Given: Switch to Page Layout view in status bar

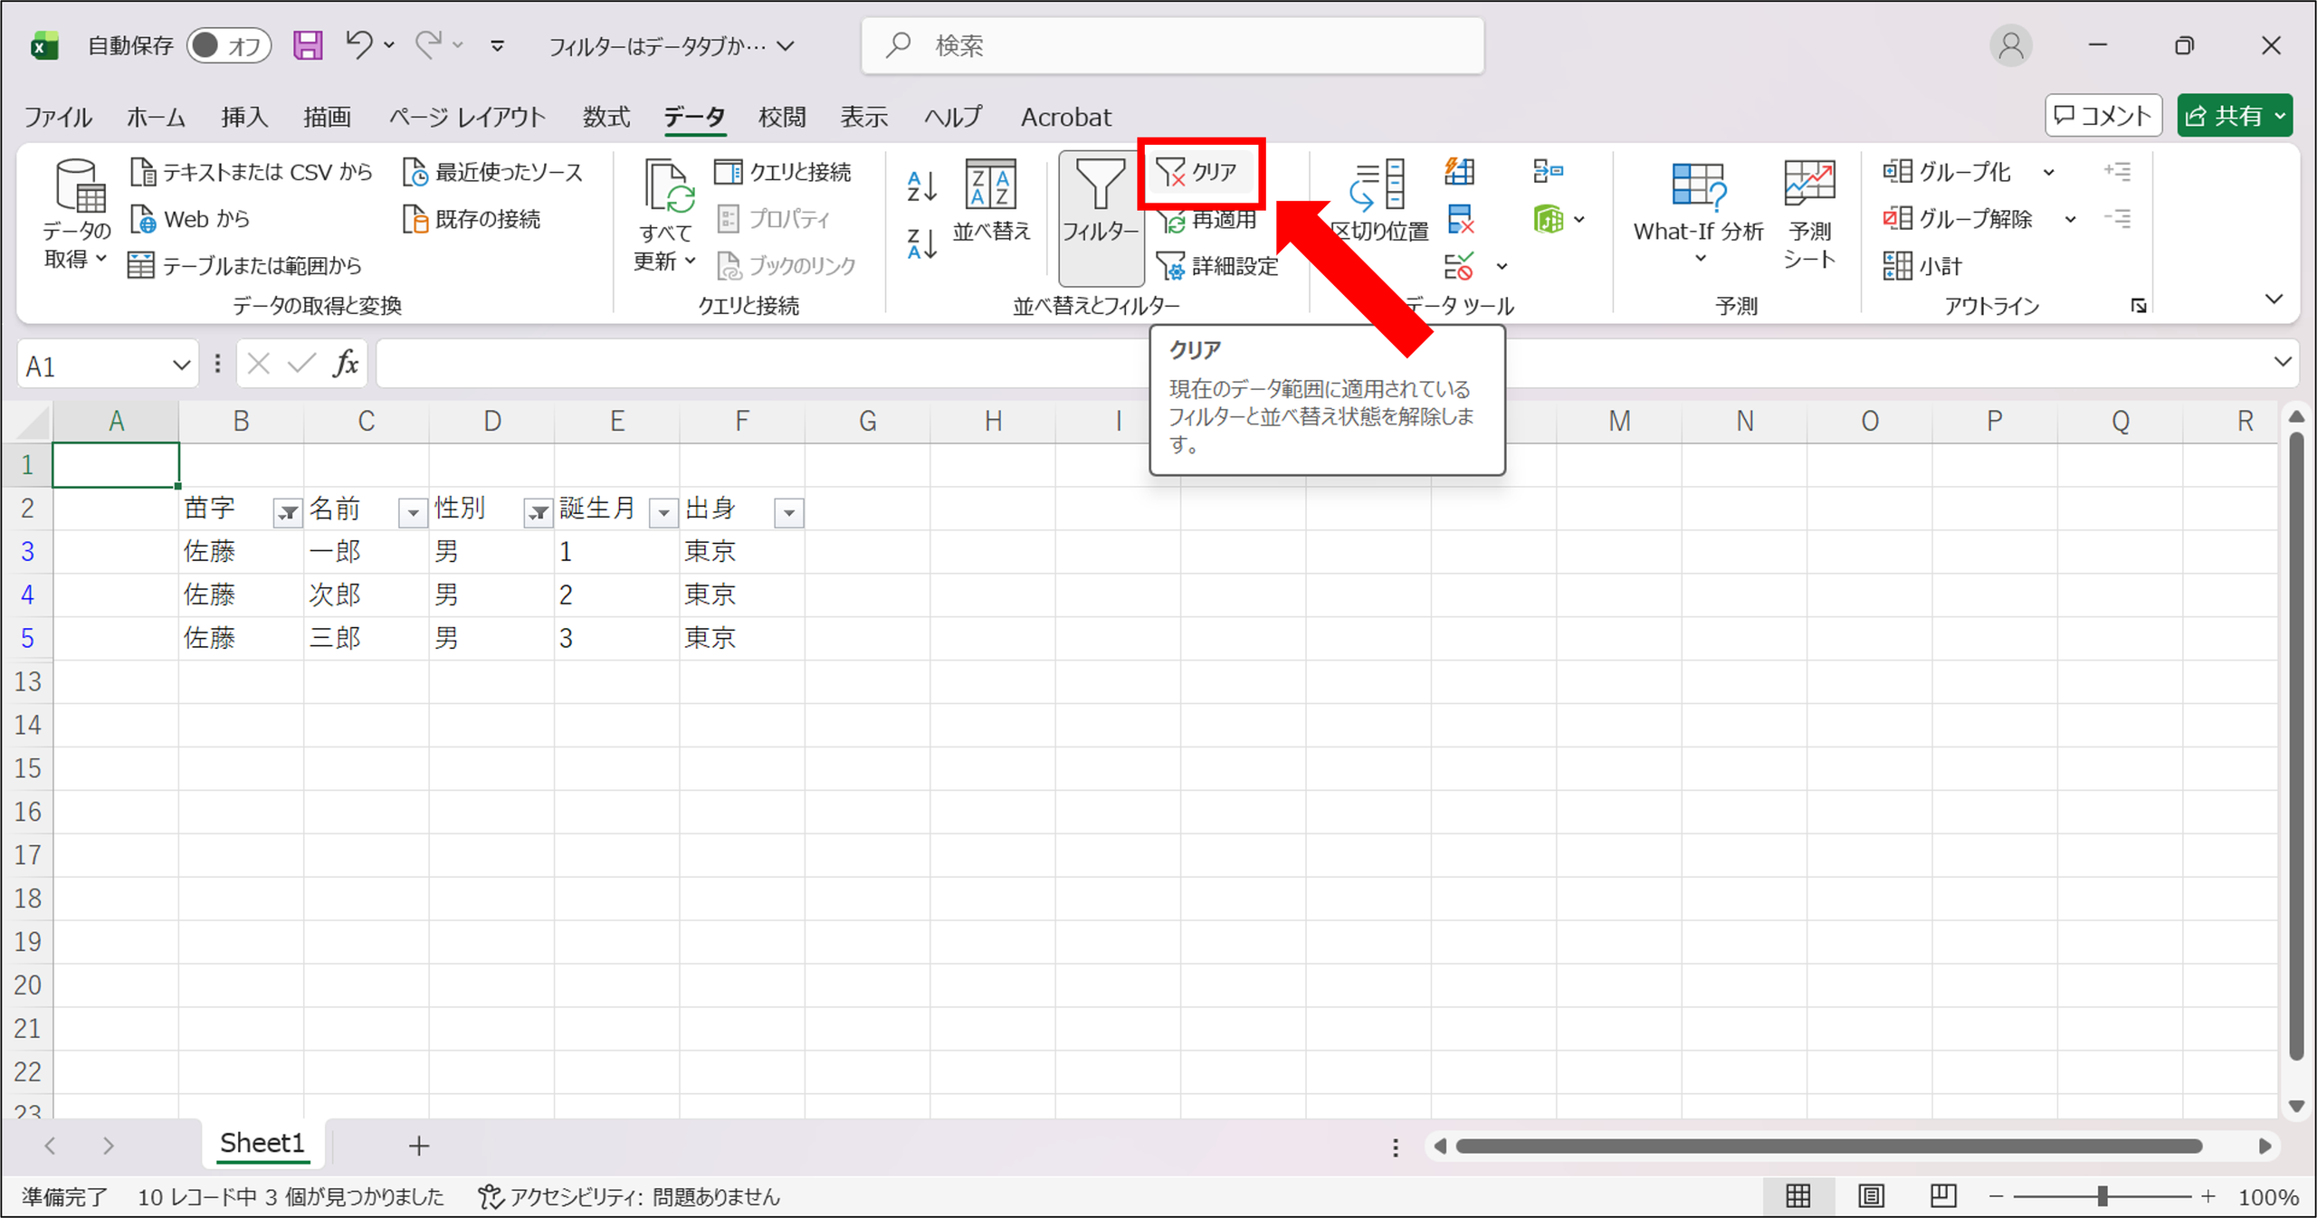Looking at the screenshot, I should click(x=1871, y=1196).
